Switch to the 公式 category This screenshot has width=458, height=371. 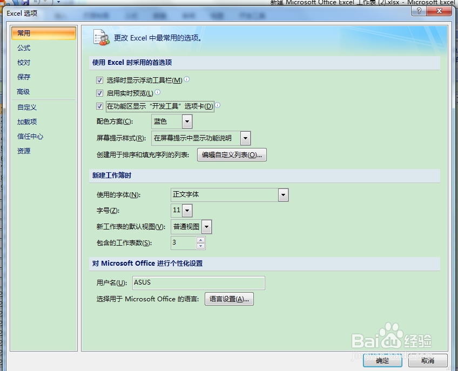[44, 48]
